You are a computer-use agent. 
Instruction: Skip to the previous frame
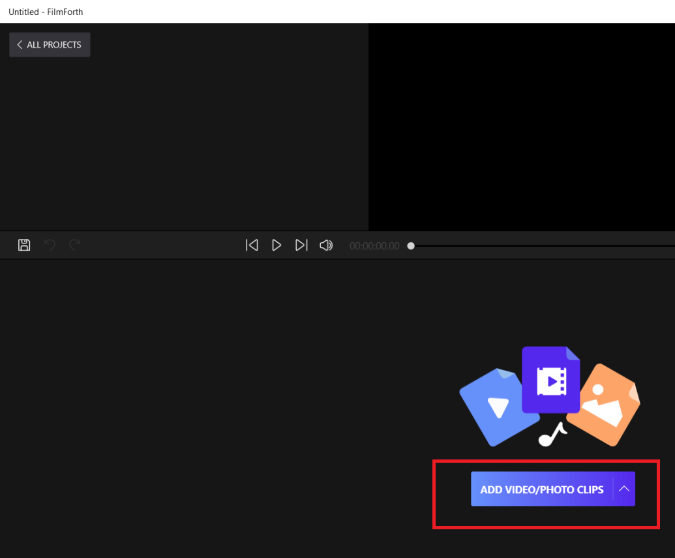tap(252, 245)
